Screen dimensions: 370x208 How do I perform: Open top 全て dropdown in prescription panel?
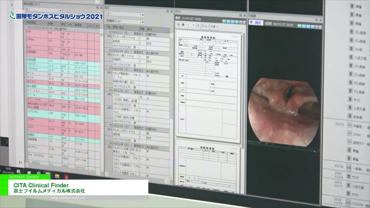tap(125, 14)
